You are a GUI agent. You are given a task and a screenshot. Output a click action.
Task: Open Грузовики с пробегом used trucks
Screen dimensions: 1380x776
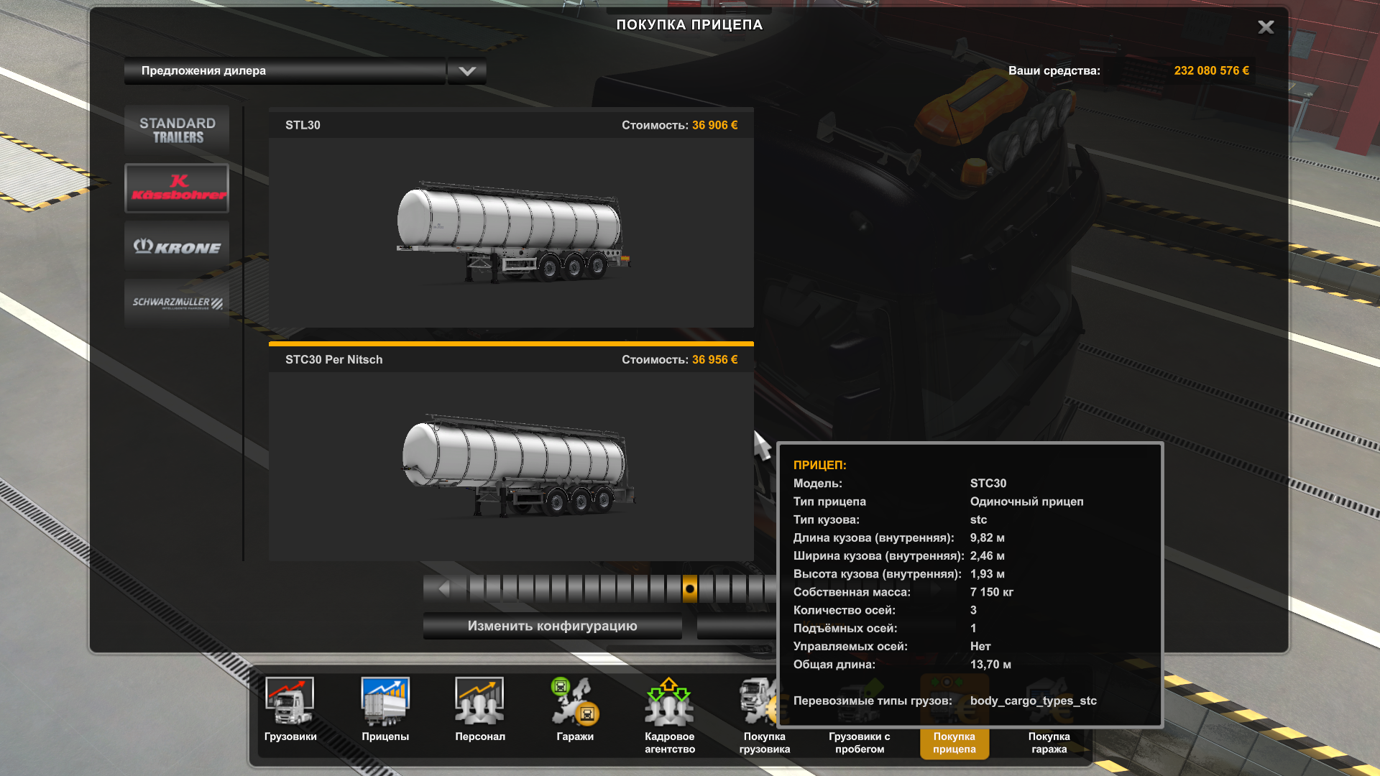click(859, 742)
